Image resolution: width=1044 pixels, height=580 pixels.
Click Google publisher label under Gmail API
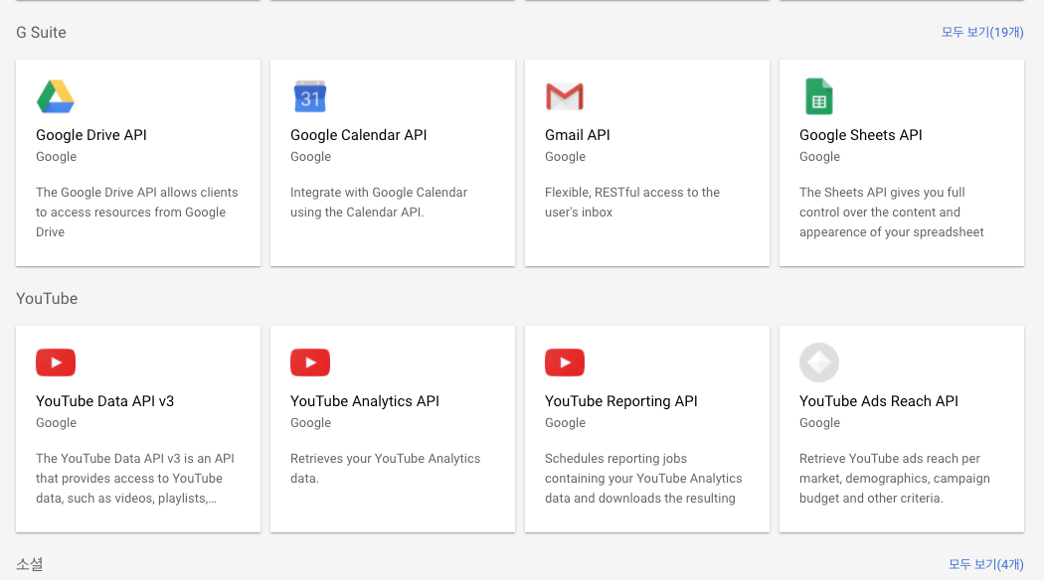click(566, 157)
